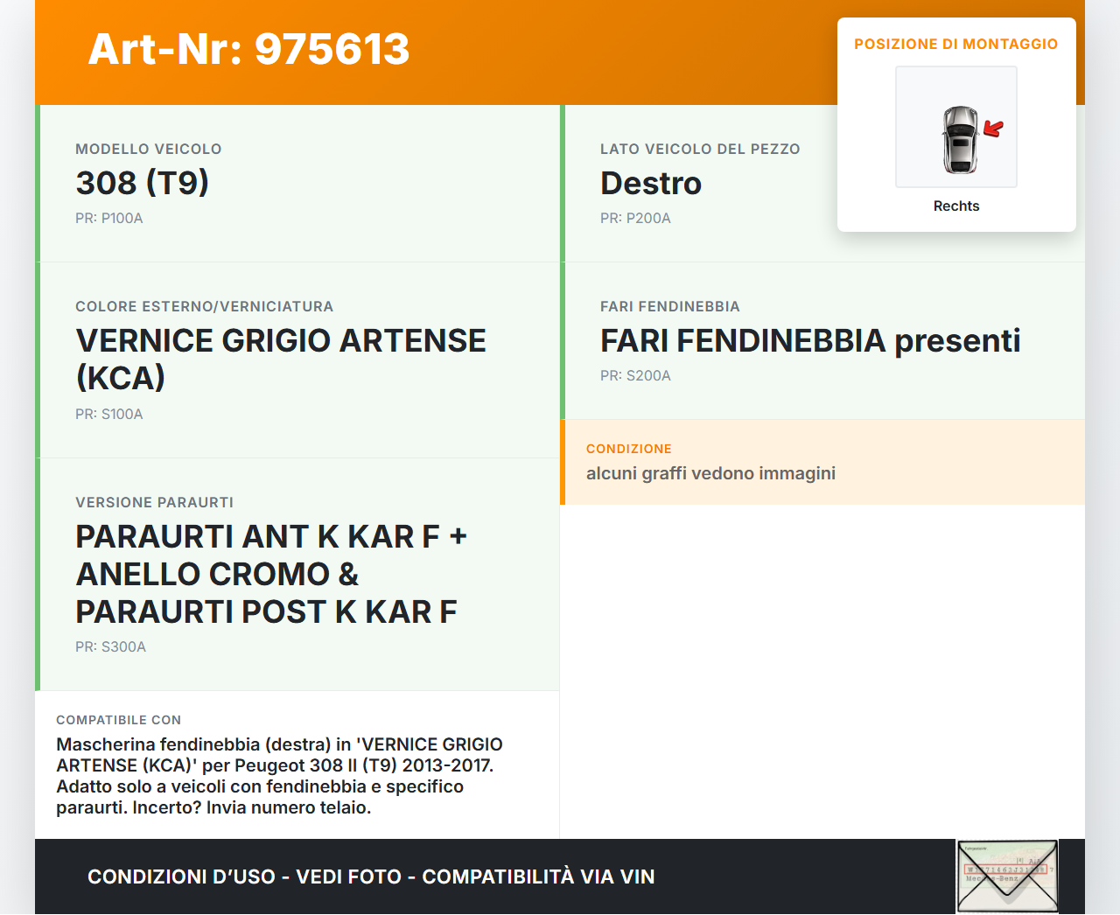Select the Destro vehicle side value

(x=650, y=183)
